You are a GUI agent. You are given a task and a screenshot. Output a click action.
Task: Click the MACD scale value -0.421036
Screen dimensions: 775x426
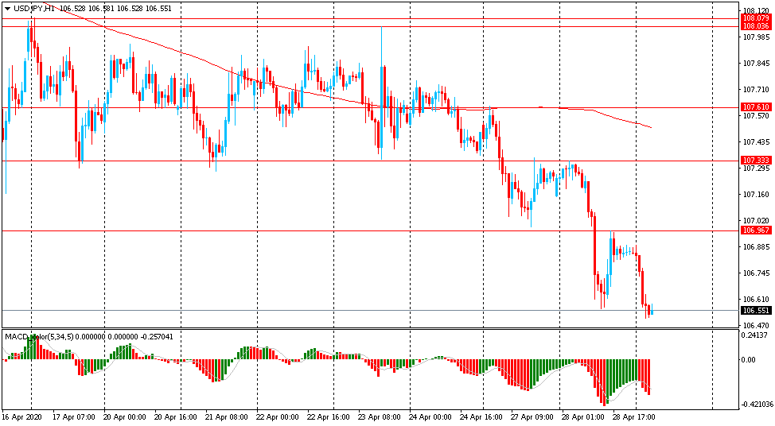coord(756,405)
